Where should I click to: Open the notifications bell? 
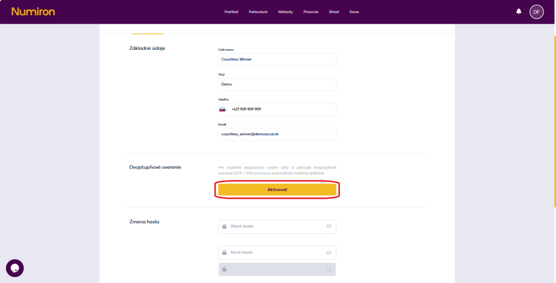[519, 11]
